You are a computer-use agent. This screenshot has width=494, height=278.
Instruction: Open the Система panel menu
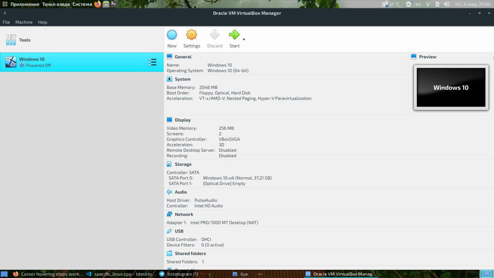[82, 4]
